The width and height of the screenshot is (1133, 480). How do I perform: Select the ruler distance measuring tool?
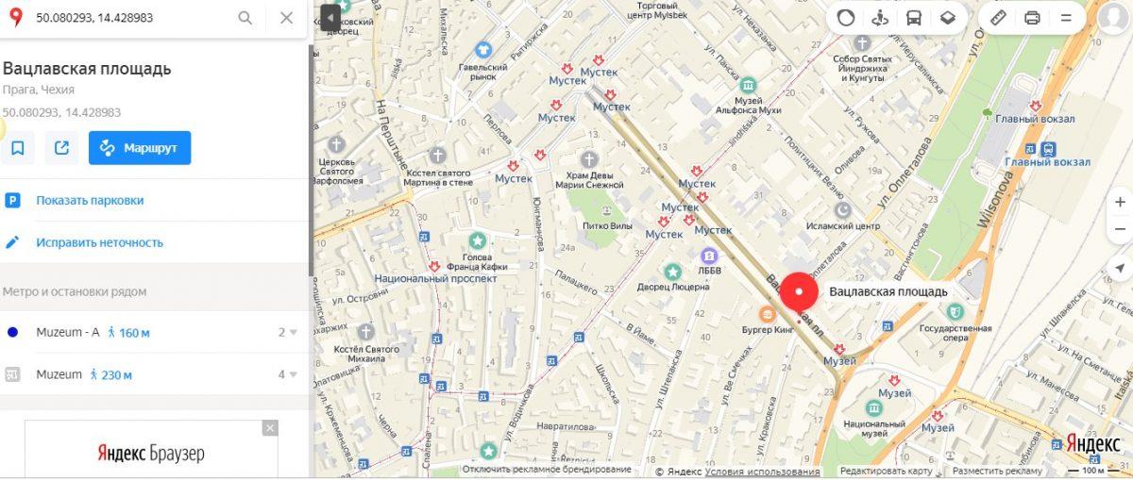click(x=998, y=17)
